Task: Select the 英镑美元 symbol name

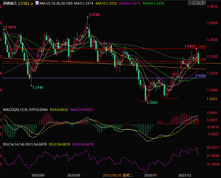Action: (9, 3)
